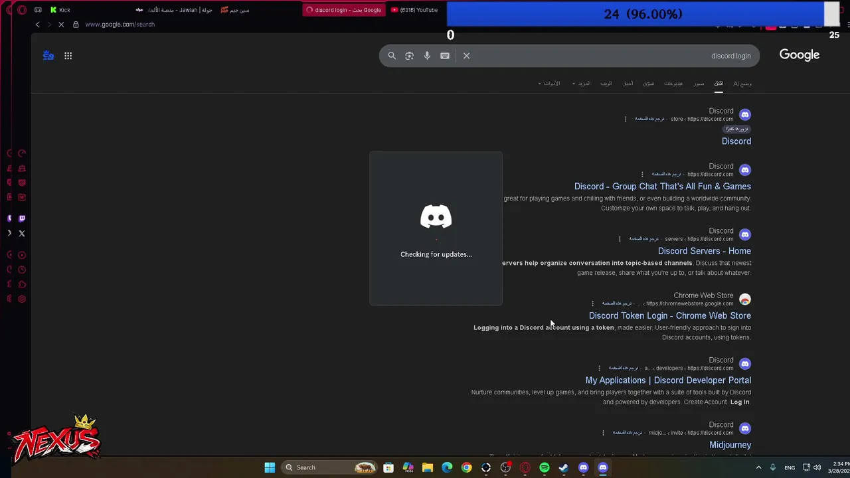Open File Explorer from the taskbar
850x478 pixels.
pos(428,467)
